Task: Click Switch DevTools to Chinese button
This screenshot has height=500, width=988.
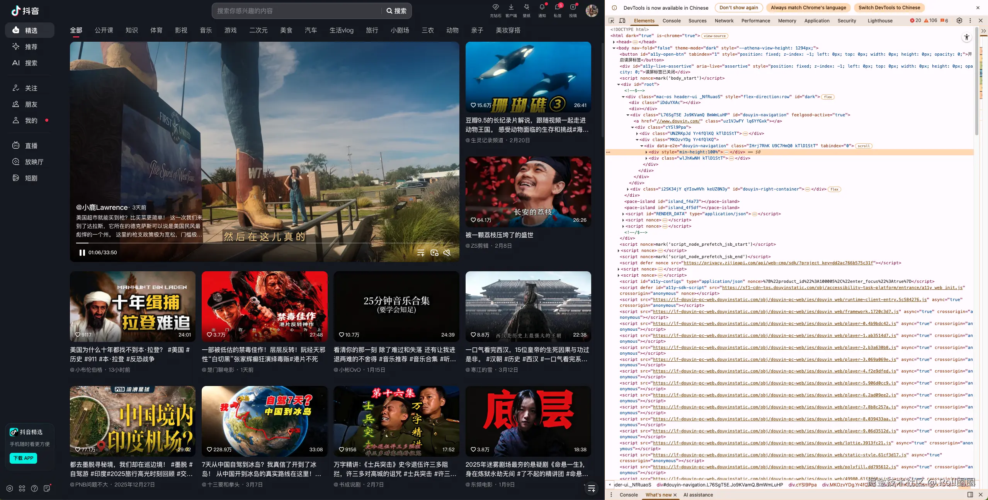Action: point(889,7)
